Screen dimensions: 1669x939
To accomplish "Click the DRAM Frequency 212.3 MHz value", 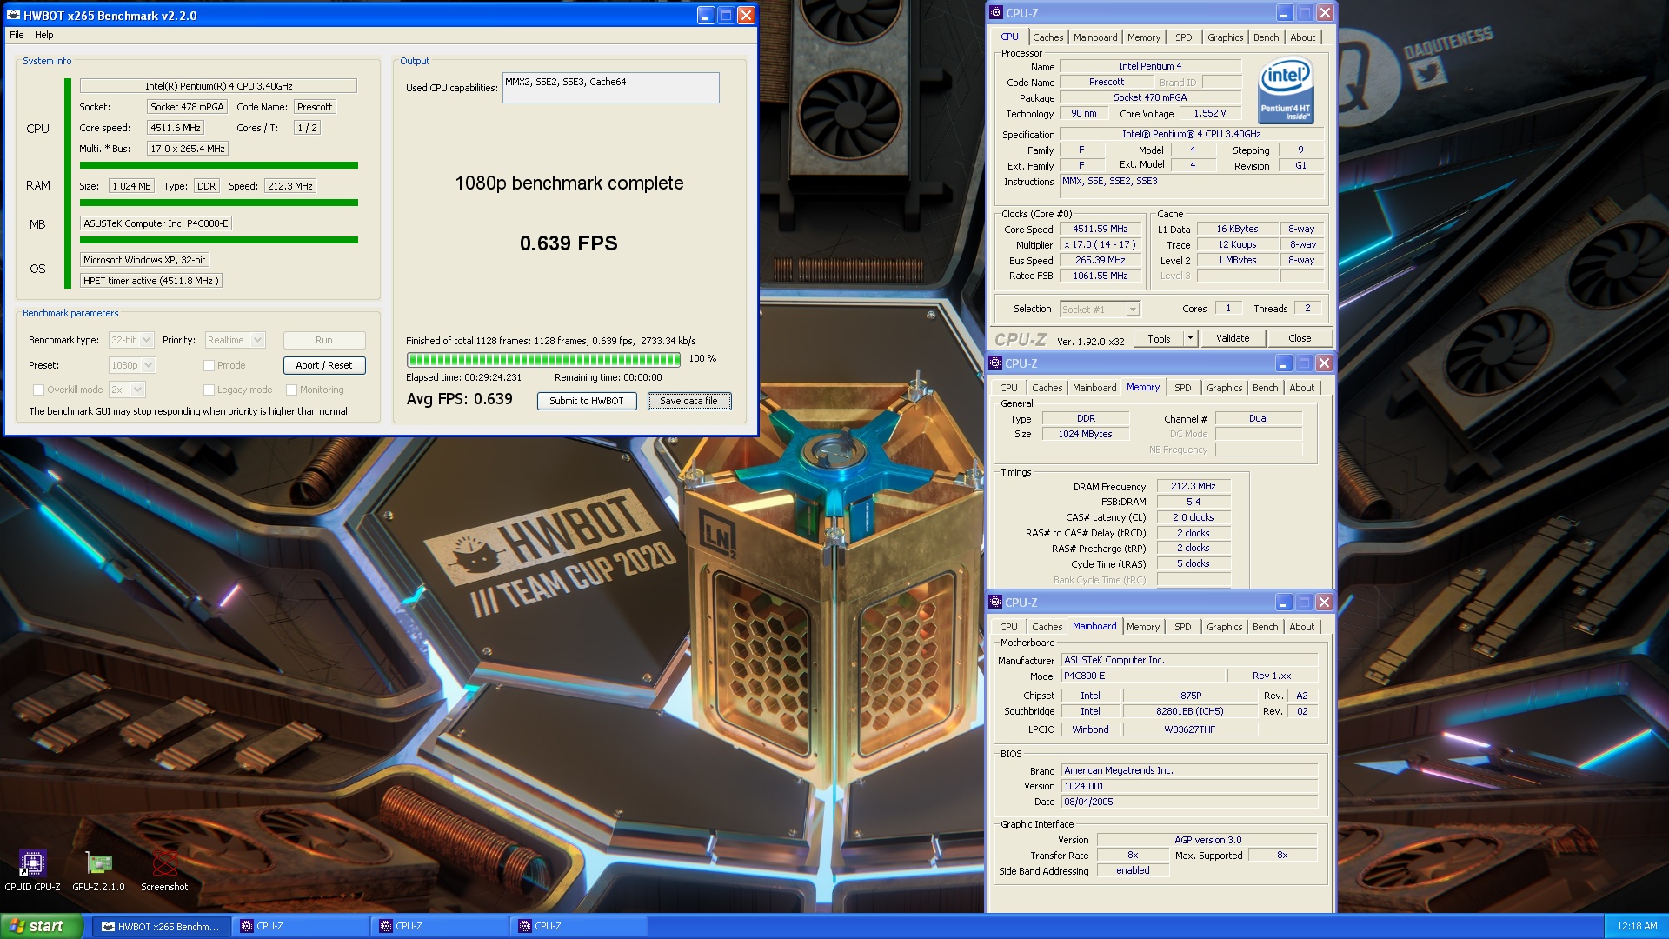I will pos(1193,486).
